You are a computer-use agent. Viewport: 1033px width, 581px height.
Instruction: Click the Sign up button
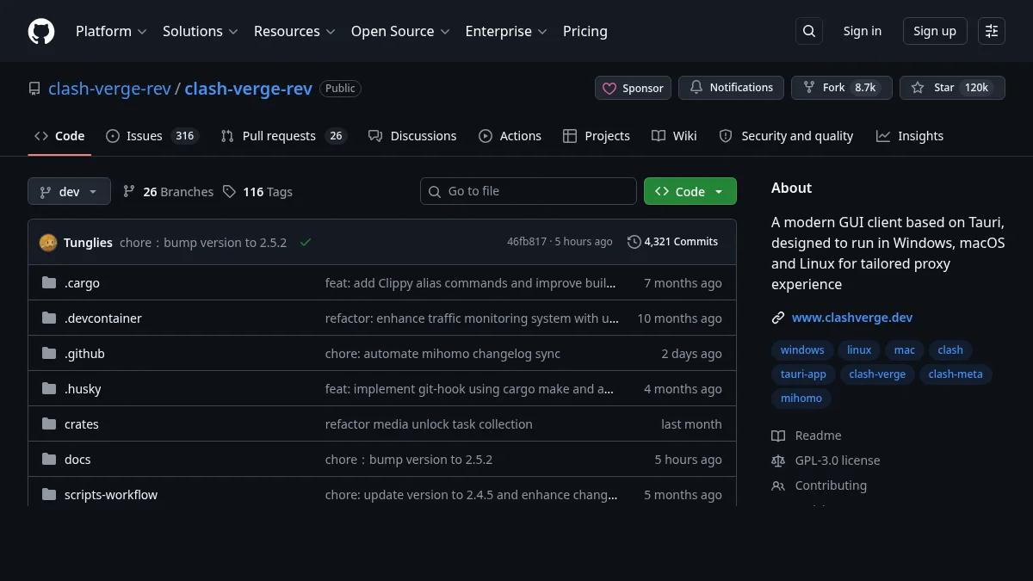[935, 31]
